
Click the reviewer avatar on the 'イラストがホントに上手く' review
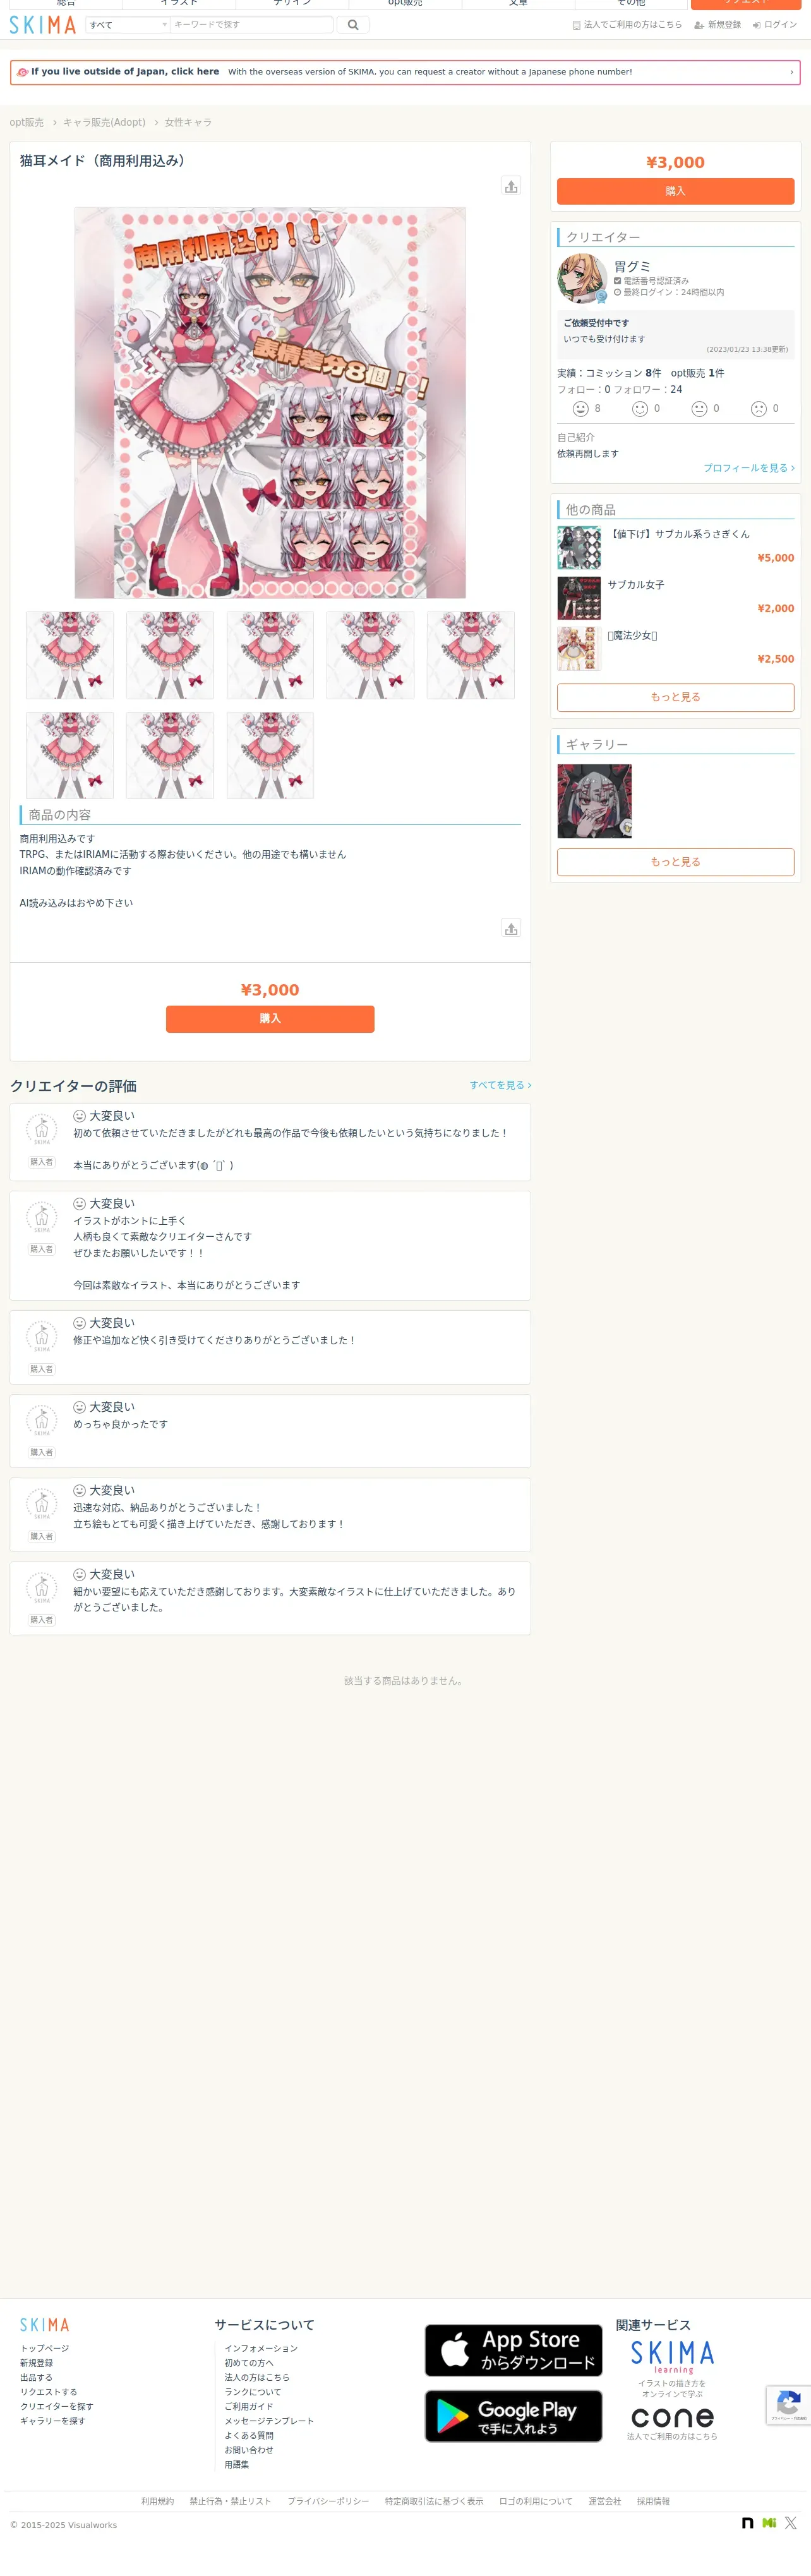coord(41,1216)
